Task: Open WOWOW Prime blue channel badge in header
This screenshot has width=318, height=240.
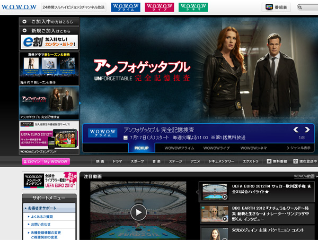Action: (x=126, y=7)
